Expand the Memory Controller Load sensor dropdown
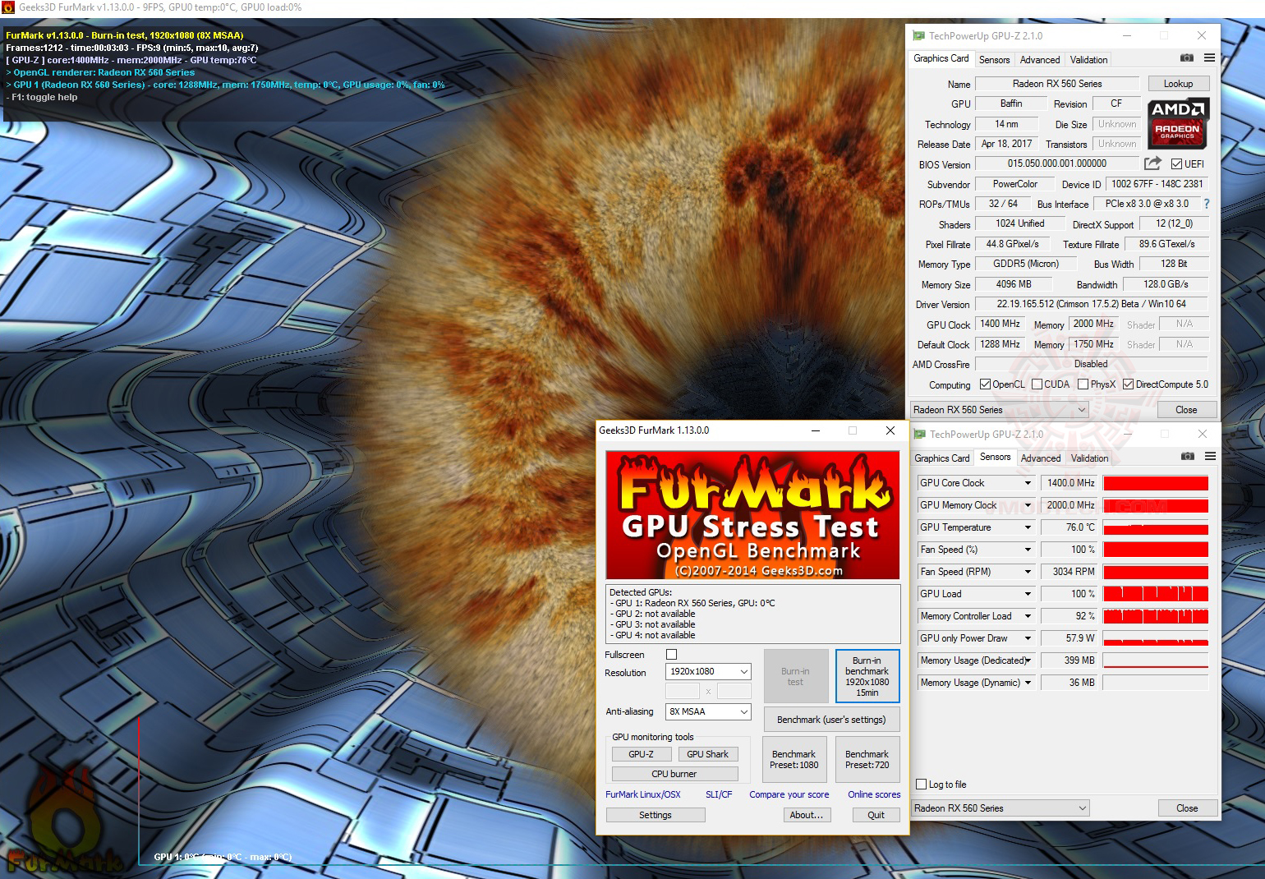The height and width of the screenshot is (879, 1265). pos(1028,616)
